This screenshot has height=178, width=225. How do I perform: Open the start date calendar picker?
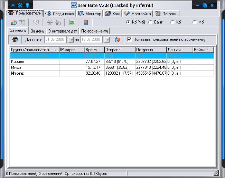[x=71, y=40]
